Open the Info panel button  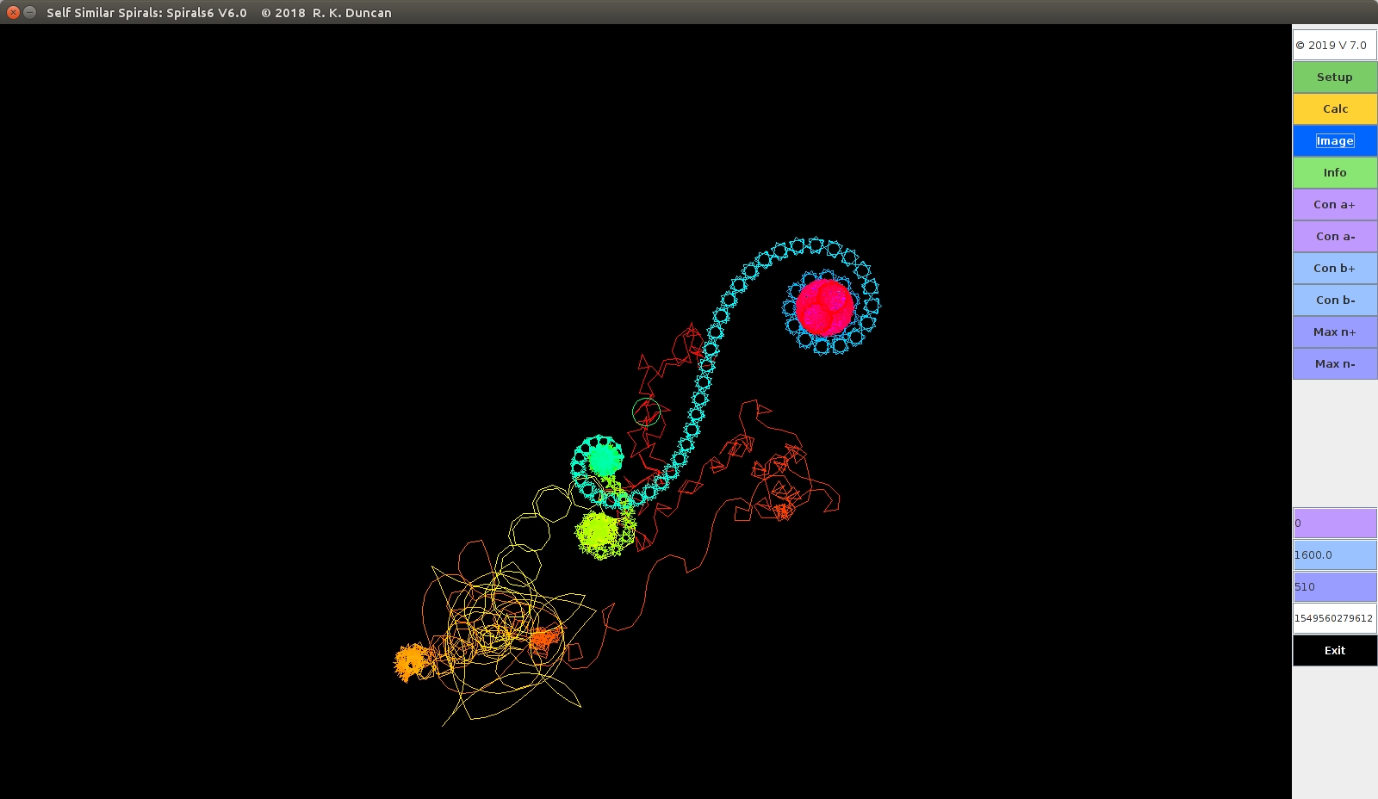(x=1334, y=172)
